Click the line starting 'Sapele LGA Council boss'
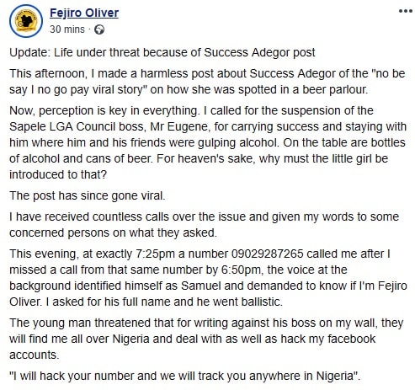This screenshot has height=390, width=415. click(208, 126)
